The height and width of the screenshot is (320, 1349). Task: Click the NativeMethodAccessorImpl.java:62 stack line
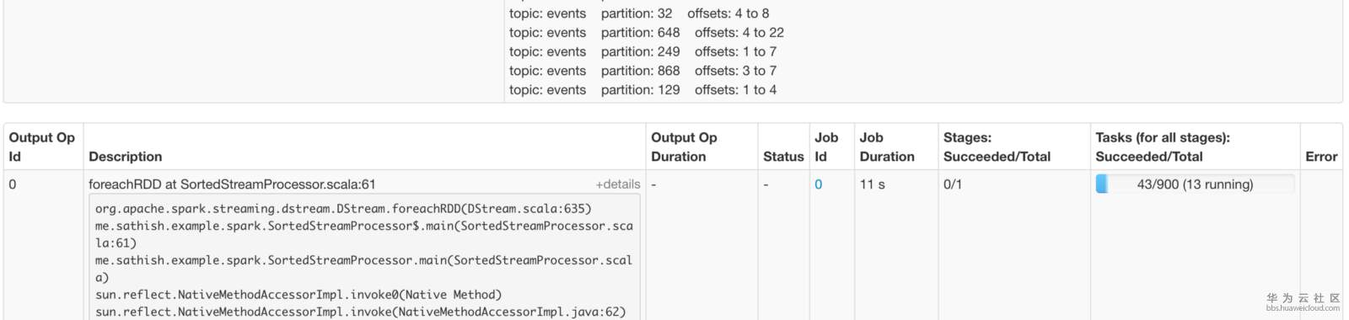[361, 312]
